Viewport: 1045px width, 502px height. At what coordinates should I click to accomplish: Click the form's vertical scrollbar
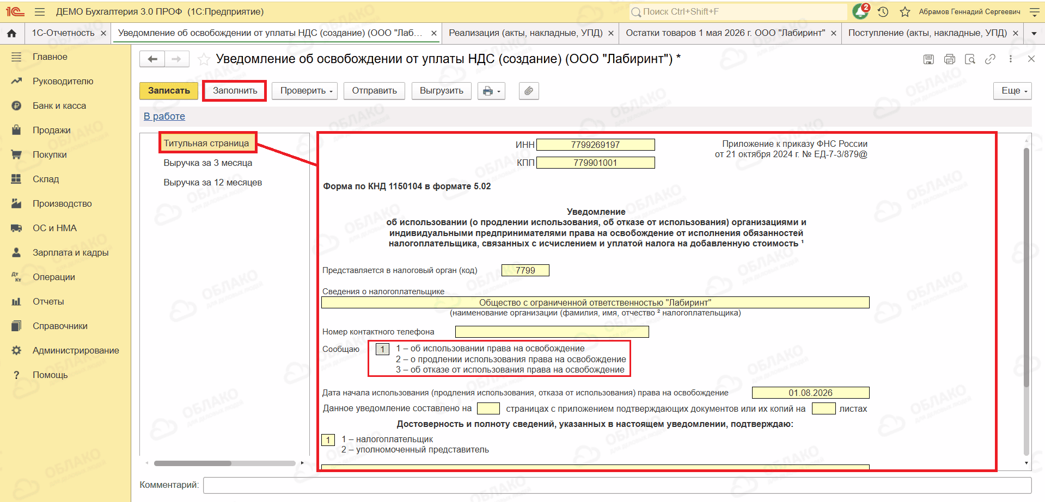coord(1026,267)
